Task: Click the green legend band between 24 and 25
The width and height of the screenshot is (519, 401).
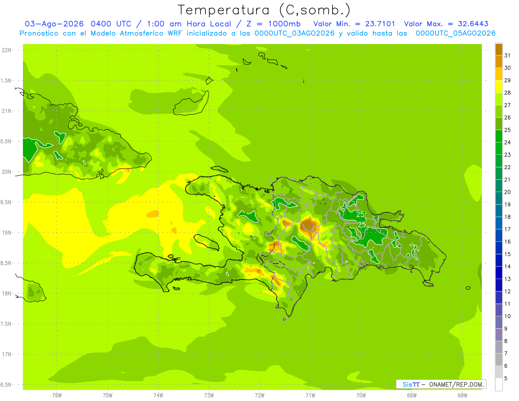Action: point(499,136)
